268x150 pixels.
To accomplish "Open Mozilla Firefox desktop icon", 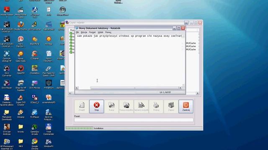I will coord(21,26).
